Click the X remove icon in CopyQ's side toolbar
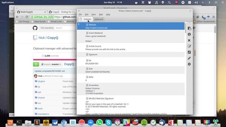 coord(189,40)
